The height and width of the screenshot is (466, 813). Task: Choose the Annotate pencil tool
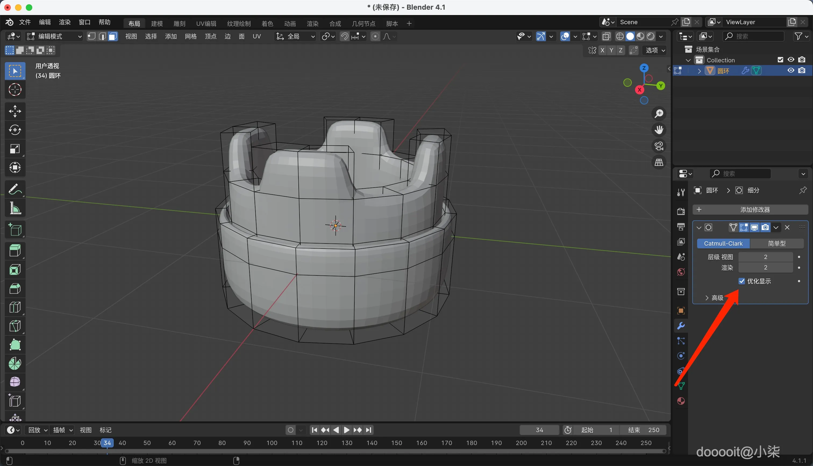click(x=15, y=189)
